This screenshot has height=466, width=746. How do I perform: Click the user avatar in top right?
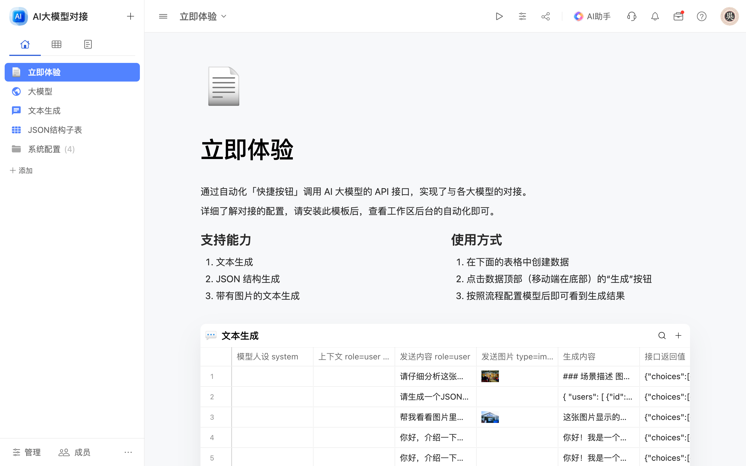[x=729, y=16]
